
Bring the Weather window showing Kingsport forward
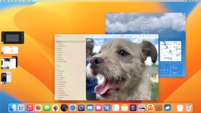coord(145,23)
